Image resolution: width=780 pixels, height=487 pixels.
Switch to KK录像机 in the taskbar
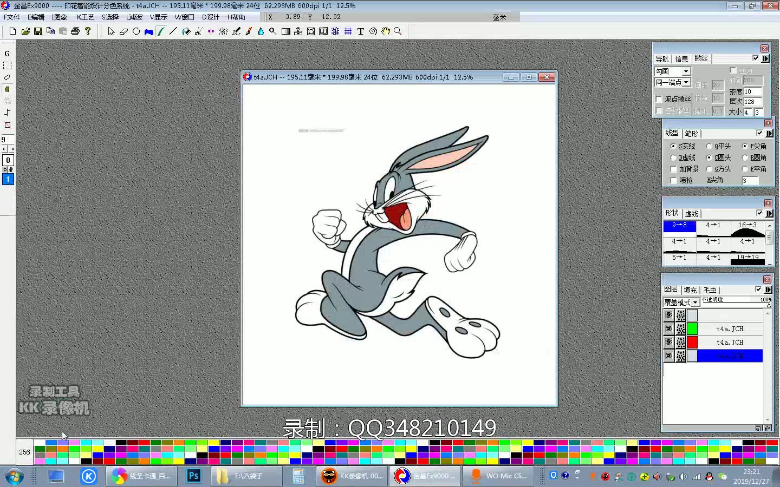coord(352,476)
